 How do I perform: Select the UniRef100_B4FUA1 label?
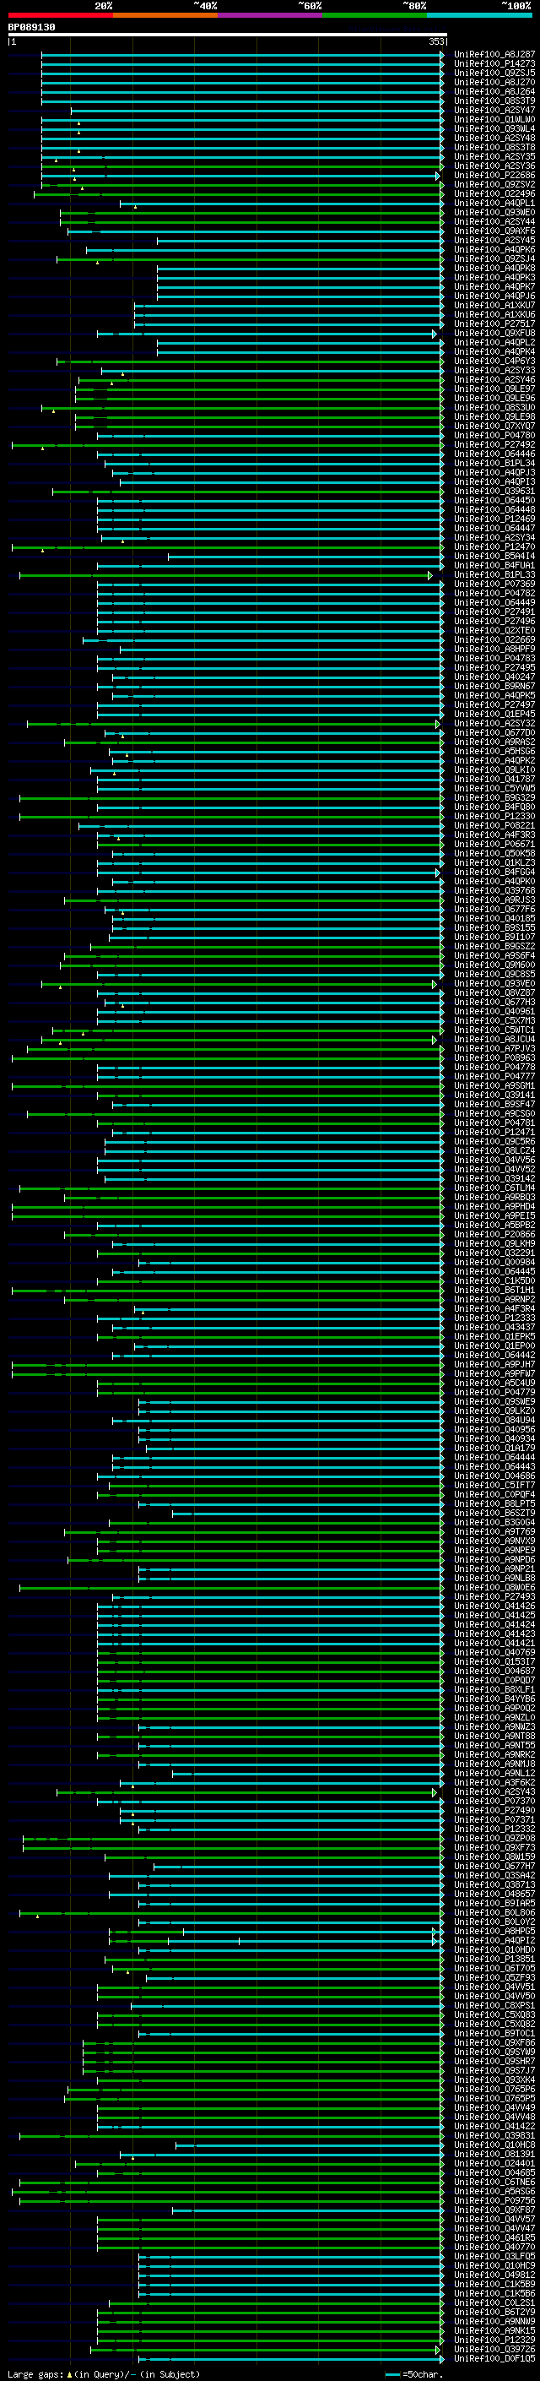tap(494, 566)
